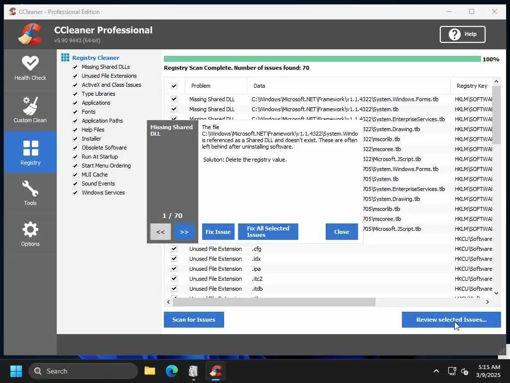Toggle Start Menu Ordering option
The height and width of the screenshot is (383, 510).
(x=75, y=166)
